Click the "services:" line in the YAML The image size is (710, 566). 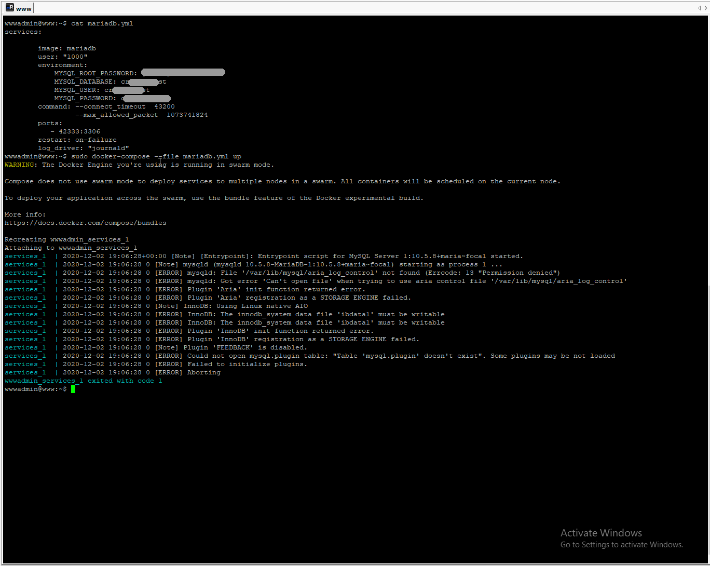point(23,32)
